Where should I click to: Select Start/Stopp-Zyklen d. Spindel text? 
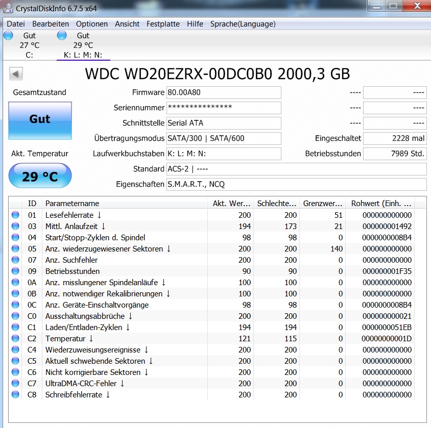[95, 238]
